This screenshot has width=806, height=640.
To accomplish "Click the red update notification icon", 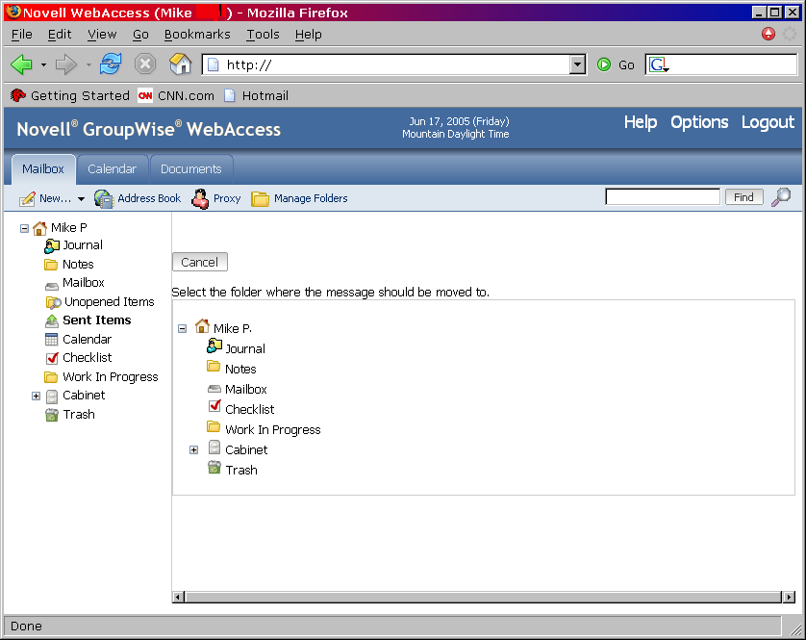I will click(768, 34).
